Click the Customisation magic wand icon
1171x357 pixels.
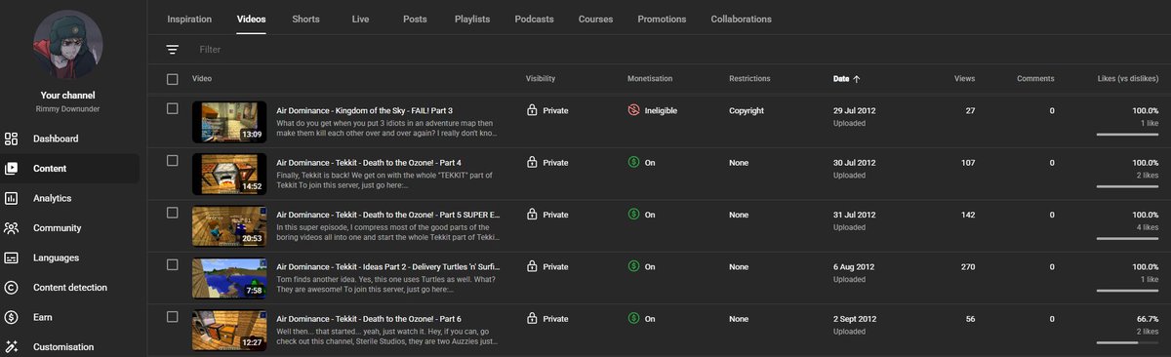12,347
